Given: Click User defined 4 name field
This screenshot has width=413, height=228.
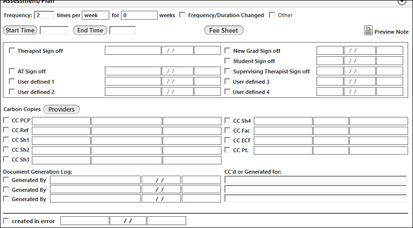Looking at the screenshot, I should coord(330,91).
